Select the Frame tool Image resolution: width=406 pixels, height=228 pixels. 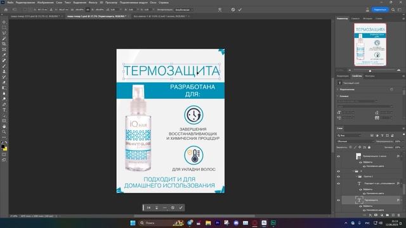click(4, 49)
